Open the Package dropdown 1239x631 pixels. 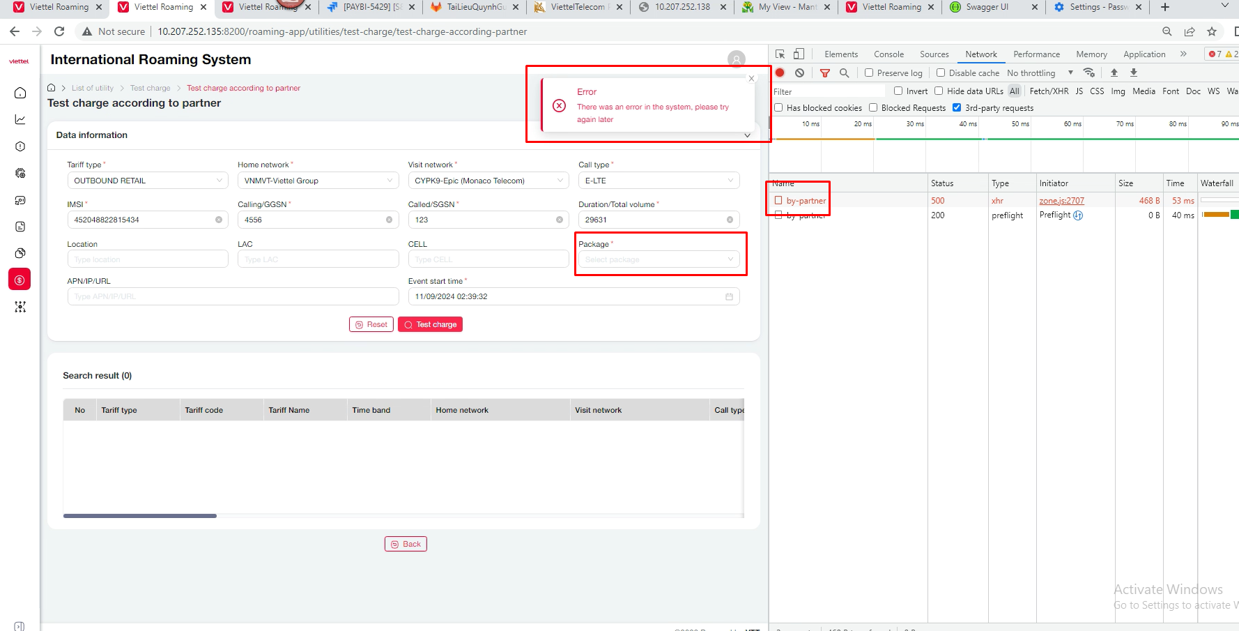pyautogui.click(x=659, y=259)
